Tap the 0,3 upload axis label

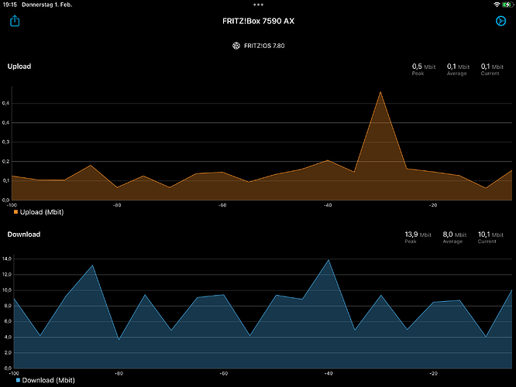pos(5,142)
